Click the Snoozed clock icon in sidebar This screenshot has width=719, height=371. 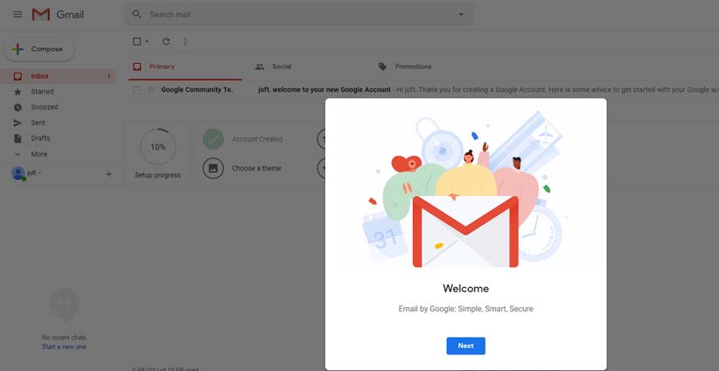17,108
